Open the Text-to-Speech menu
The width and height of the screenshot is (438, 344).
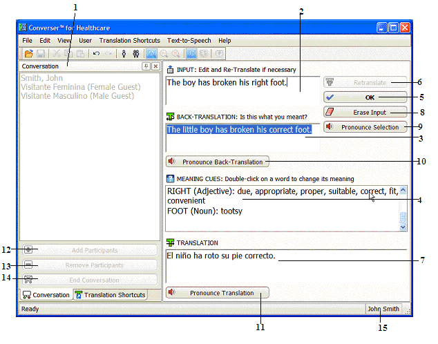pyautogui.click(x=189, y=41)
